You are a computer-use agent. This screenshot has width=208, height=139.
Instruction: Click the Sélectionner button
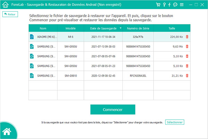point(174,122)
